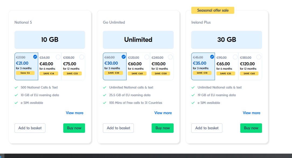
Task: Add Go Unlimited plan to basket
Action: point(118,128)
